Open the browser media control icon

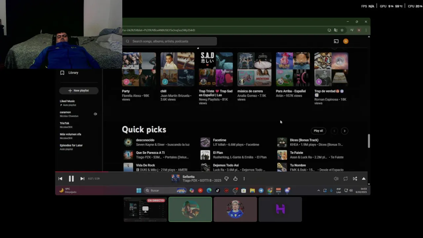(352, 30)
